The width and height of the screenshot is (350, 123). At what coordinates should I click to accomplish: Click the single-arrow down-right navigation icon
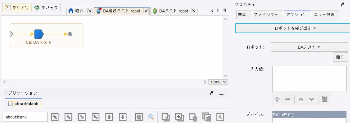click(x=82, y=117)
